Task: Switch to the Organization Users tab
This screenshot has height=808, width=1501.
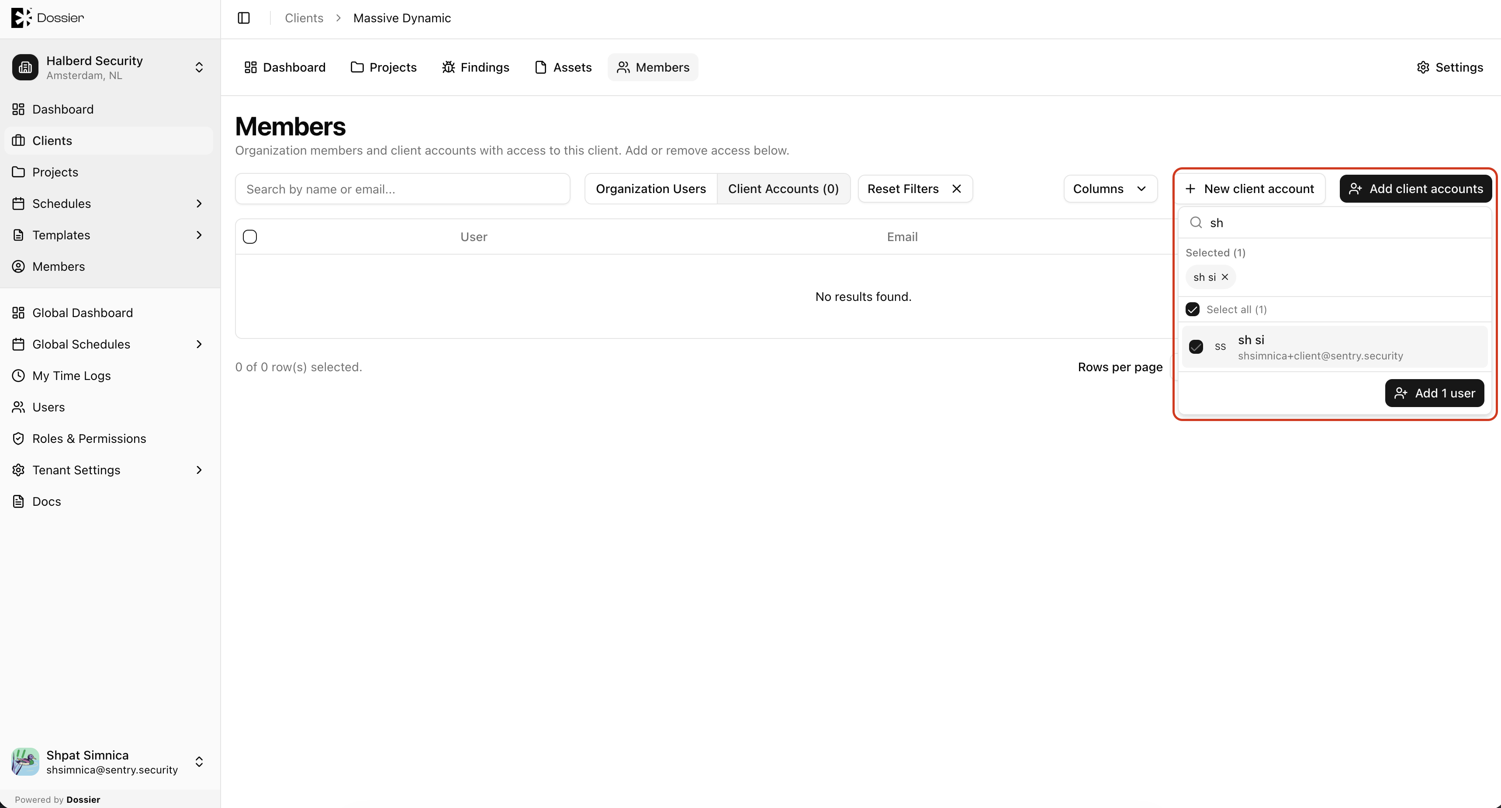Action: (x=651, y=189)
